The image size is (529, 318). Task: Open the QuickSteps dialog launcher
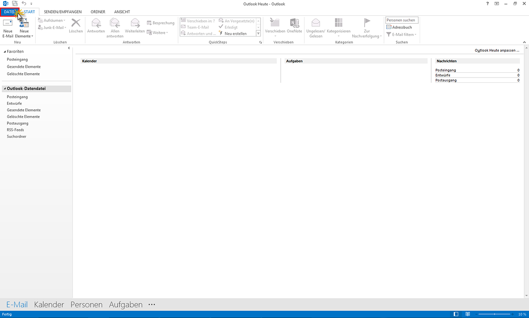click(261, 42)
